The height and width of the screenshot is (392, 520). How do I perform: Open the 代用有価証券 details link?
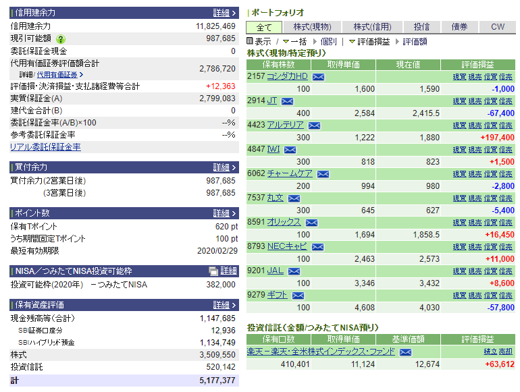57,75
